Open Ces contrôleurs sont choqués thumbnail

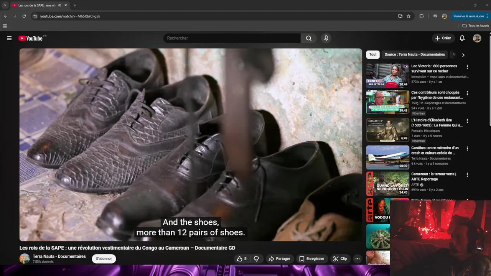pos(387,102)
